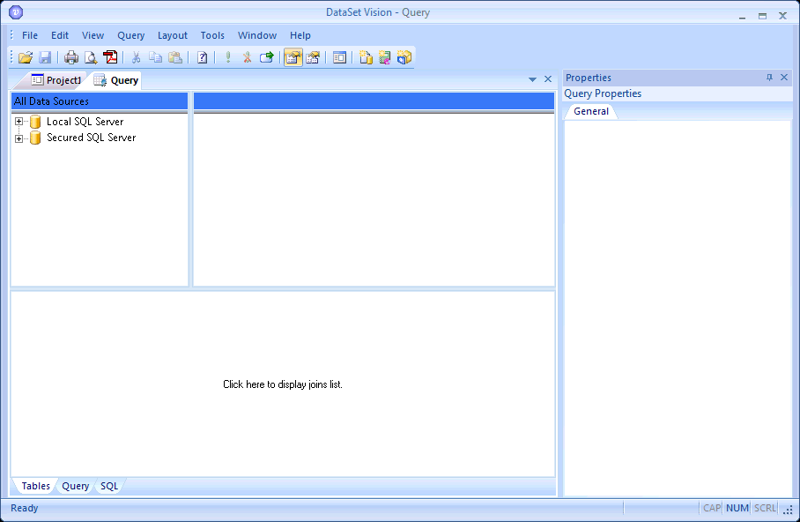The height and width of the screenshot is (522, 800).
Task: Open the Tools menu
Action: 212,35
